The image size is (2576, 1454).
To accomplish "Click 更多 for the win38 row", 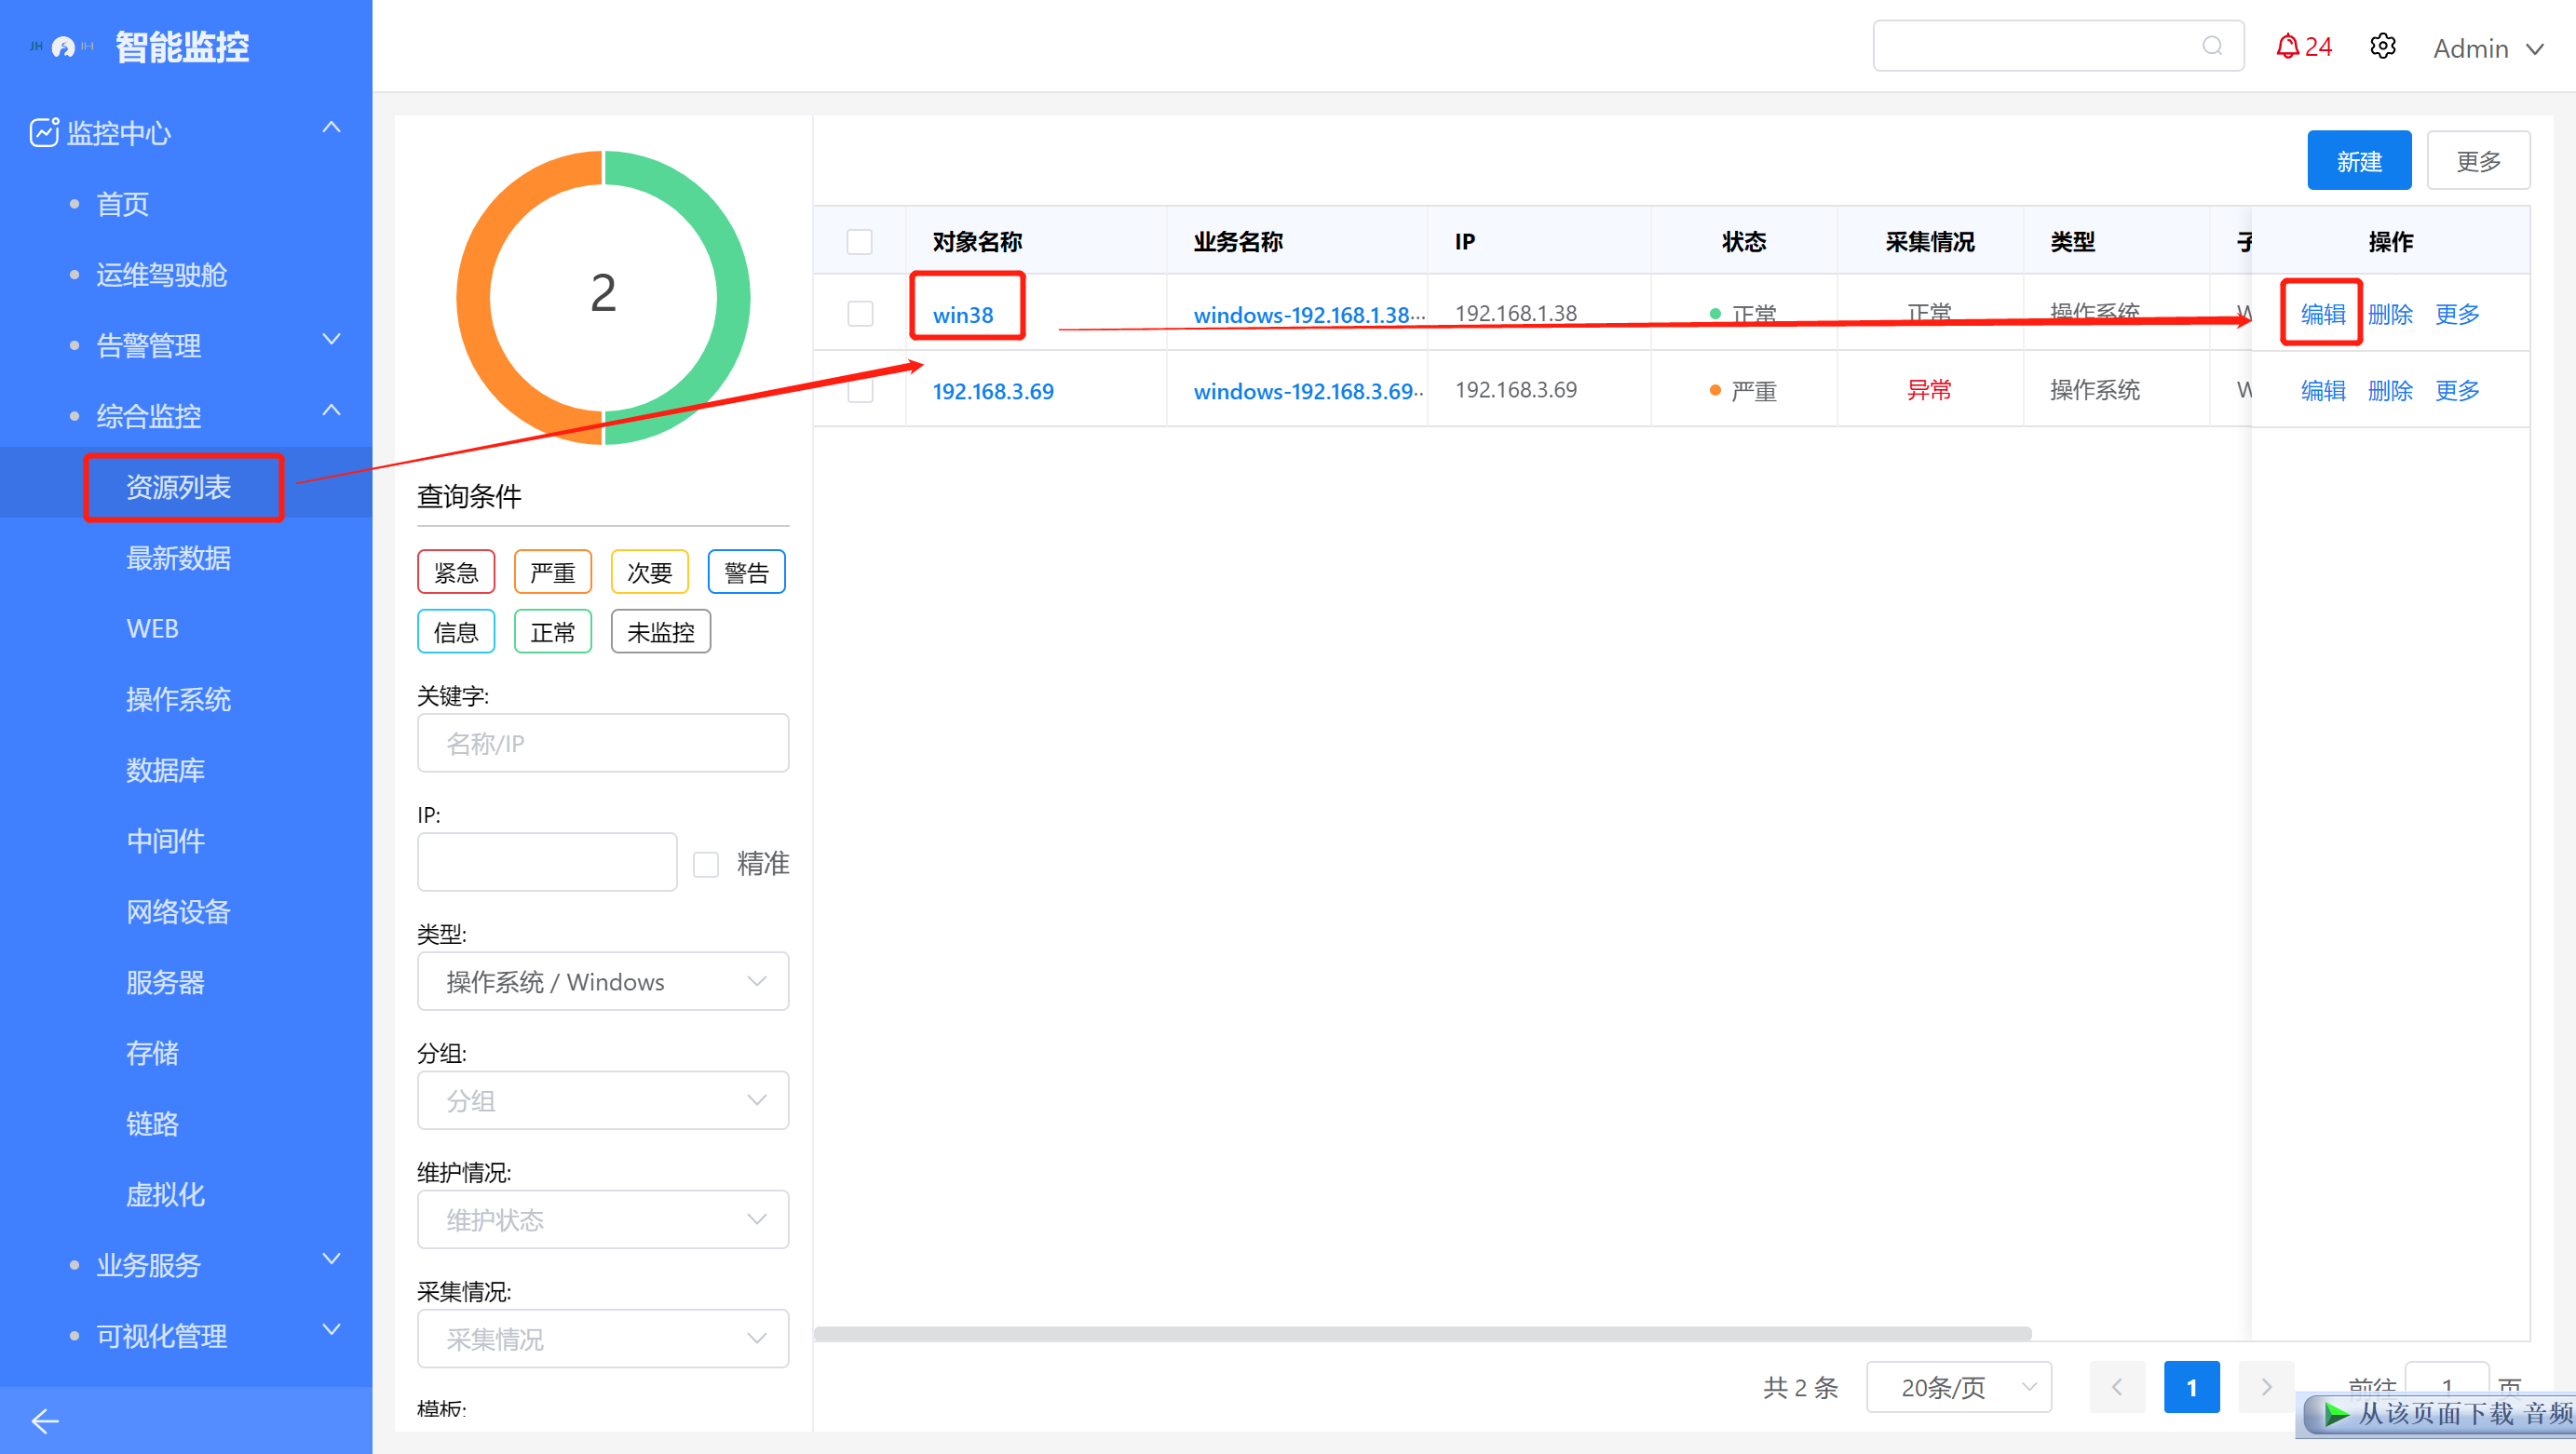I will [x=2457, y=314].
